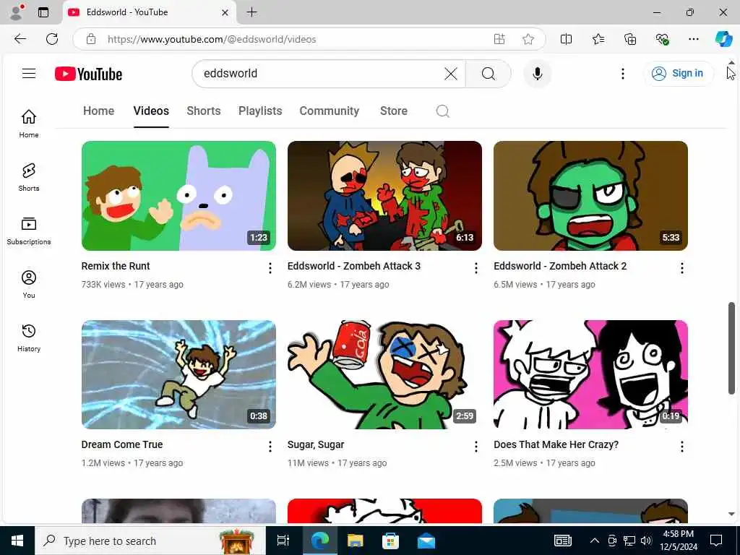
Task: Play the Zombeh Attack 3 thumbnail
Action: tap(384, 195)
